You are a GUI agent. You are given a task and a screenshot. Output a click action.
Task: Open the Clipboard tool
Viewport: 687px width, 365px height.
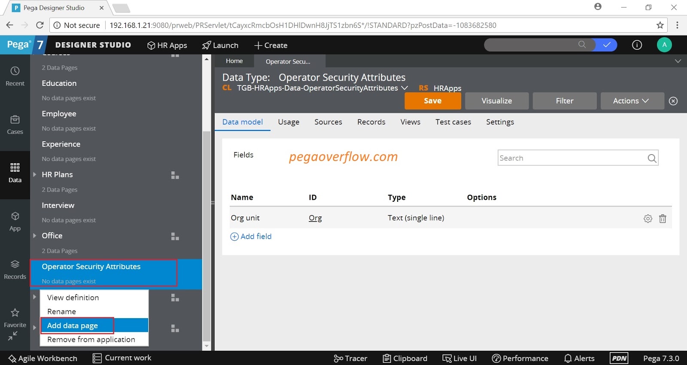pos(405,358)
